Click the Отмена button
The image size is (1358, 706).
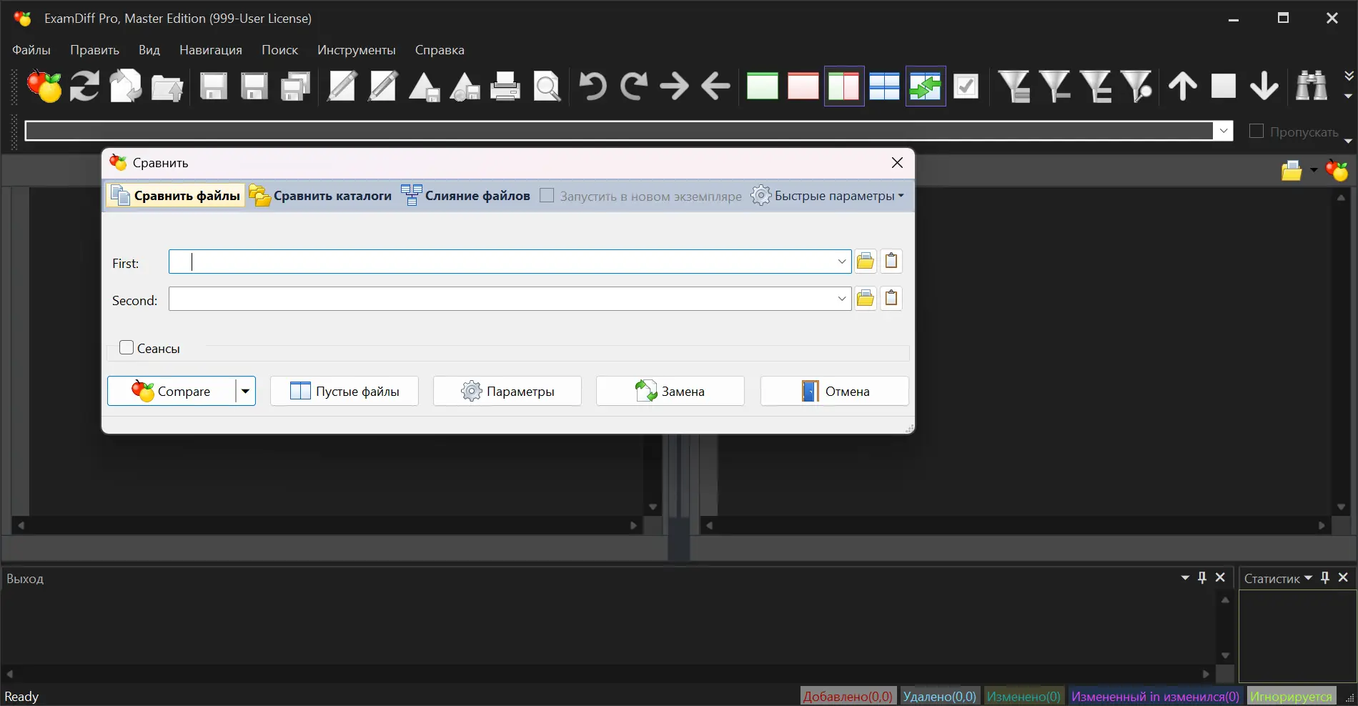[835, 391]
